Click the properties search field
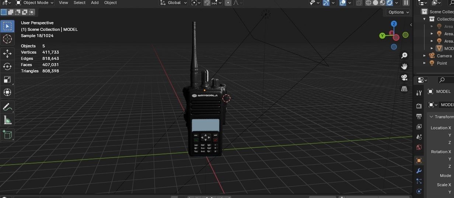This screenshot has height=198, width=454. 446,80
